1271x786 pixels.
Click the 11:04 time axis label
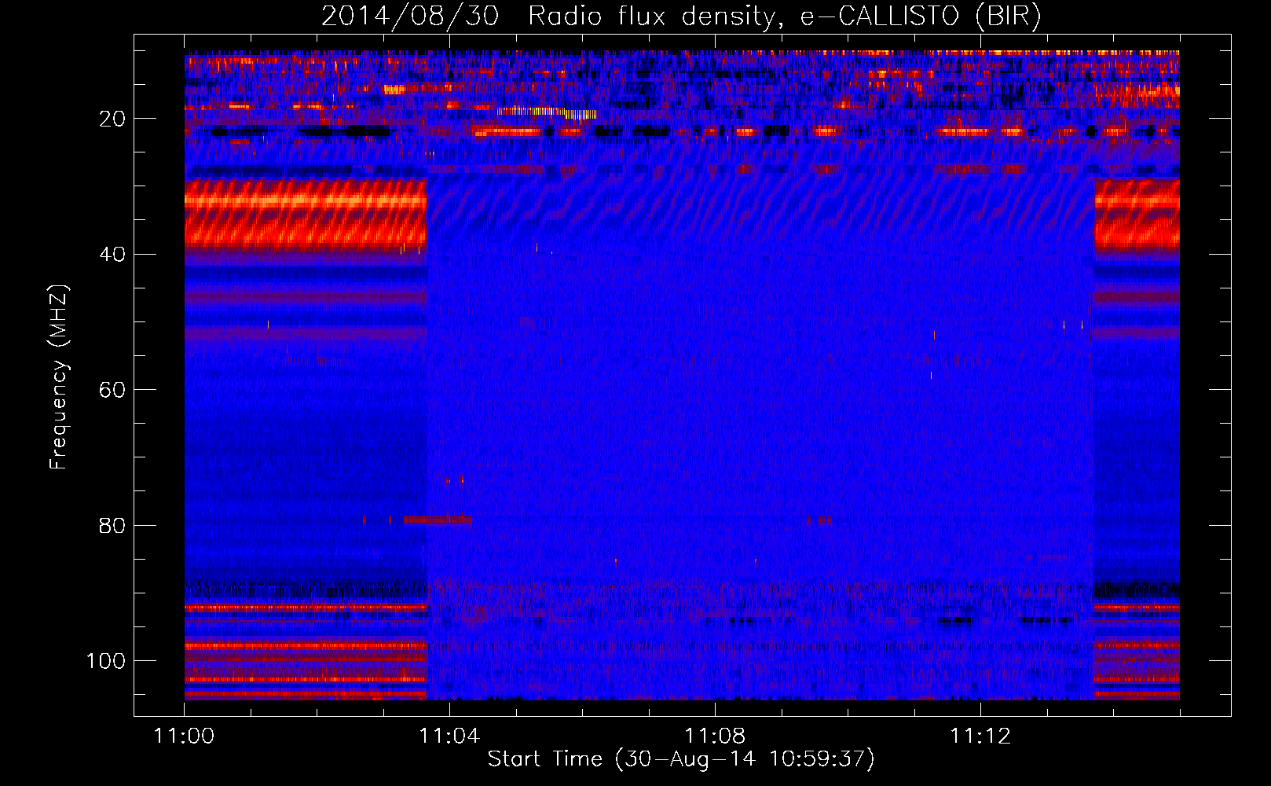point(449,736)
